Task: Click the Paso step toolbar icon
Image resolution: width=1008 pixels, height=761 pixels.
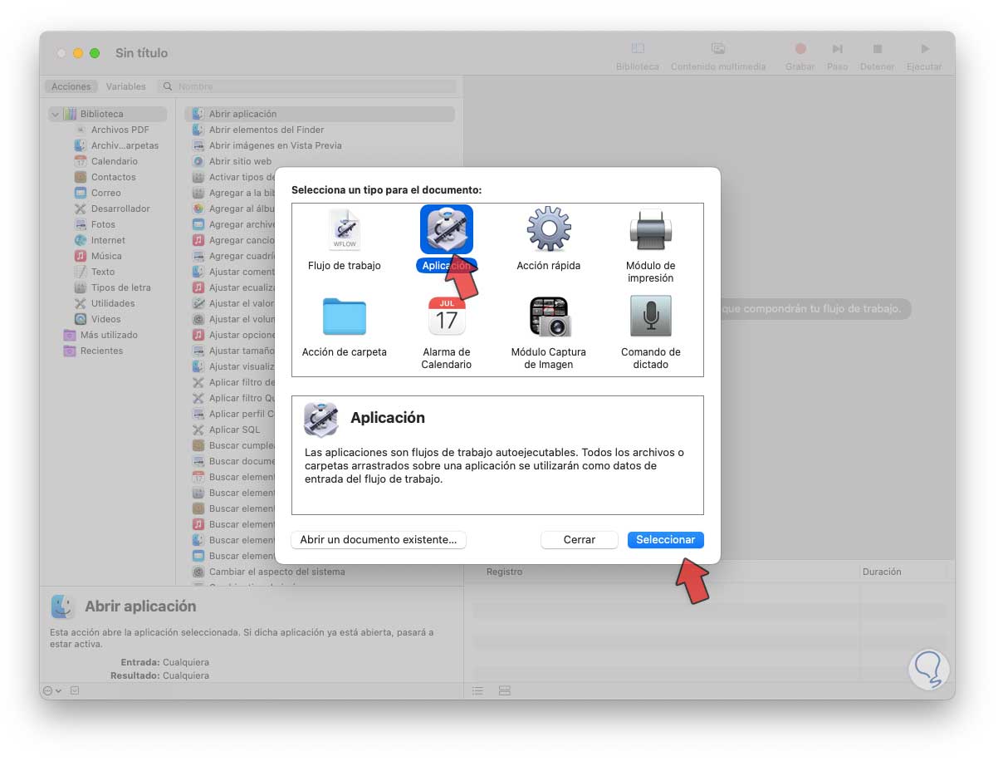Action: (x=838, y=49)
